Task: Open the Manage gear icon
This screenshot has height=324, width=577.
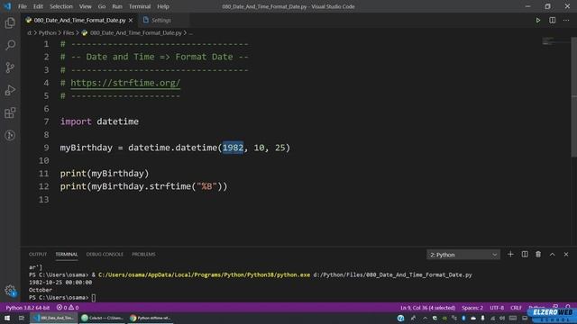Action: click(10, 291)
